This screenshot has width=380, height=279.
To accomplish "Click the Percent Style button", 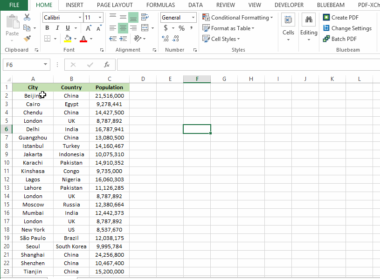I will (181, 28).
